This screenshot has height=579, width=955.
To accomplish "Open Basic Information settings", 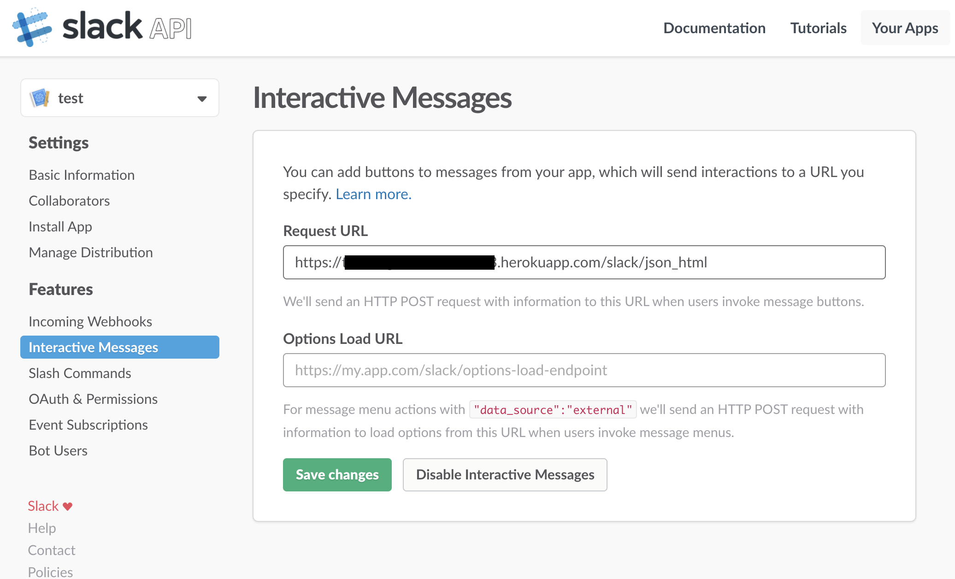I will 82,175.
